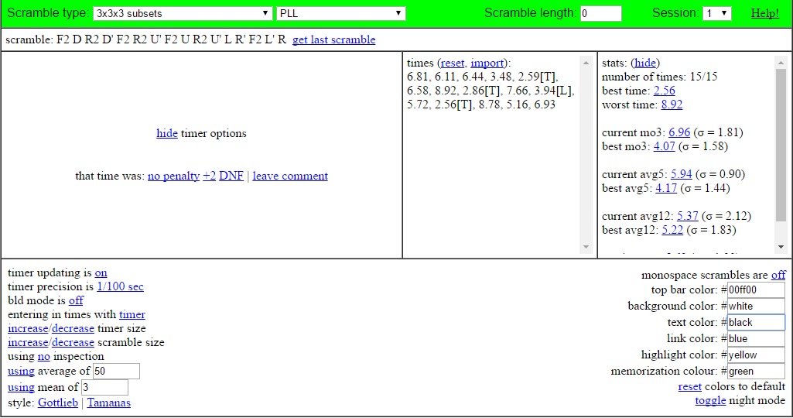Click the top bar color field
The image size is (793, 418).
pos(756,290)
